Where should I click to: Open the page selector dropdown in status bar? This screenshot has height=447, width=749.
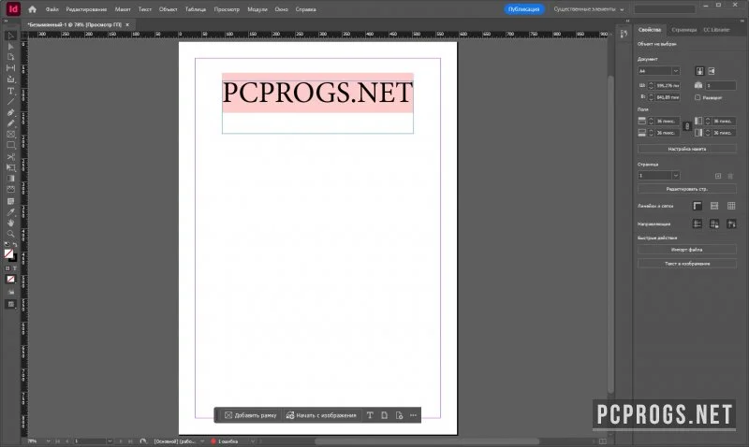pos(110,441)
